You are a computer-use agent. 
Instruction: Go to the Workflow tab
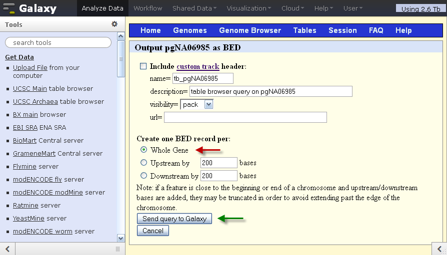[147, 8]
